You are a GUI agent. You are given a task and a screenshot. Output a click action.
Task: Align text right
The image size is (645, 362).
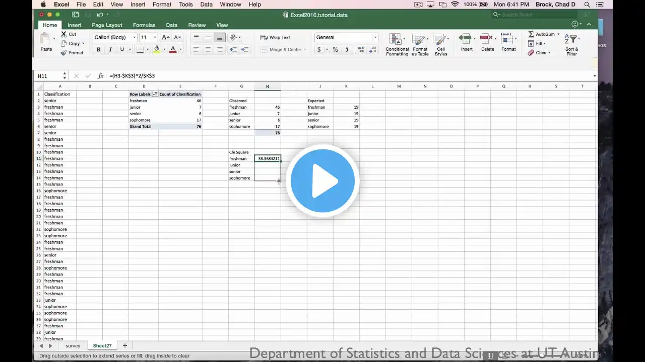tap(219, 49)
